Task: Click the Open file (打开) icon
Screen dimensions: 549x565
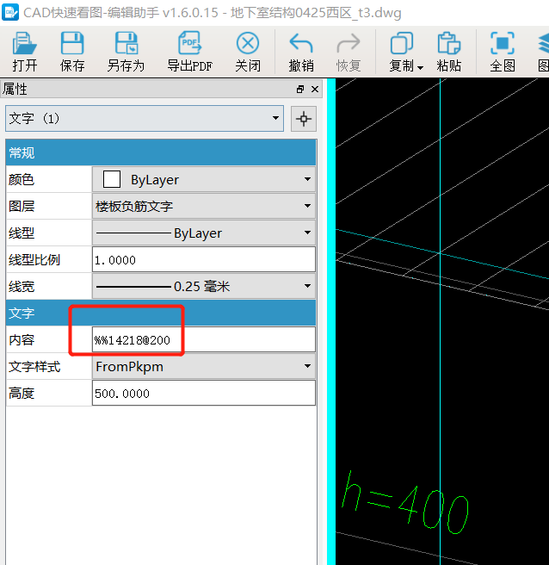Action: pyautogui.click(x=24, y=45)
